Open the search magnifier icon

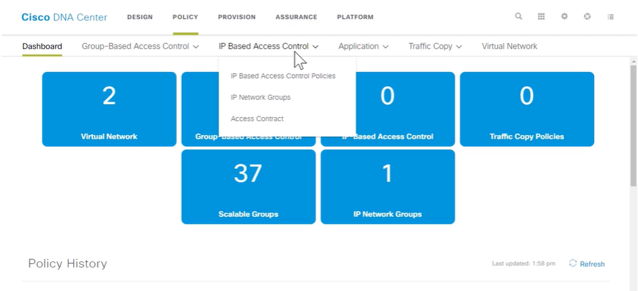(518, 17)
